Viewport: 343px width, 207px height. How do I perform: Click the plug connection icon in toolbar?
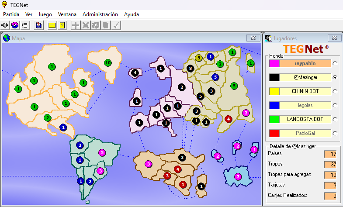(6, 25)
